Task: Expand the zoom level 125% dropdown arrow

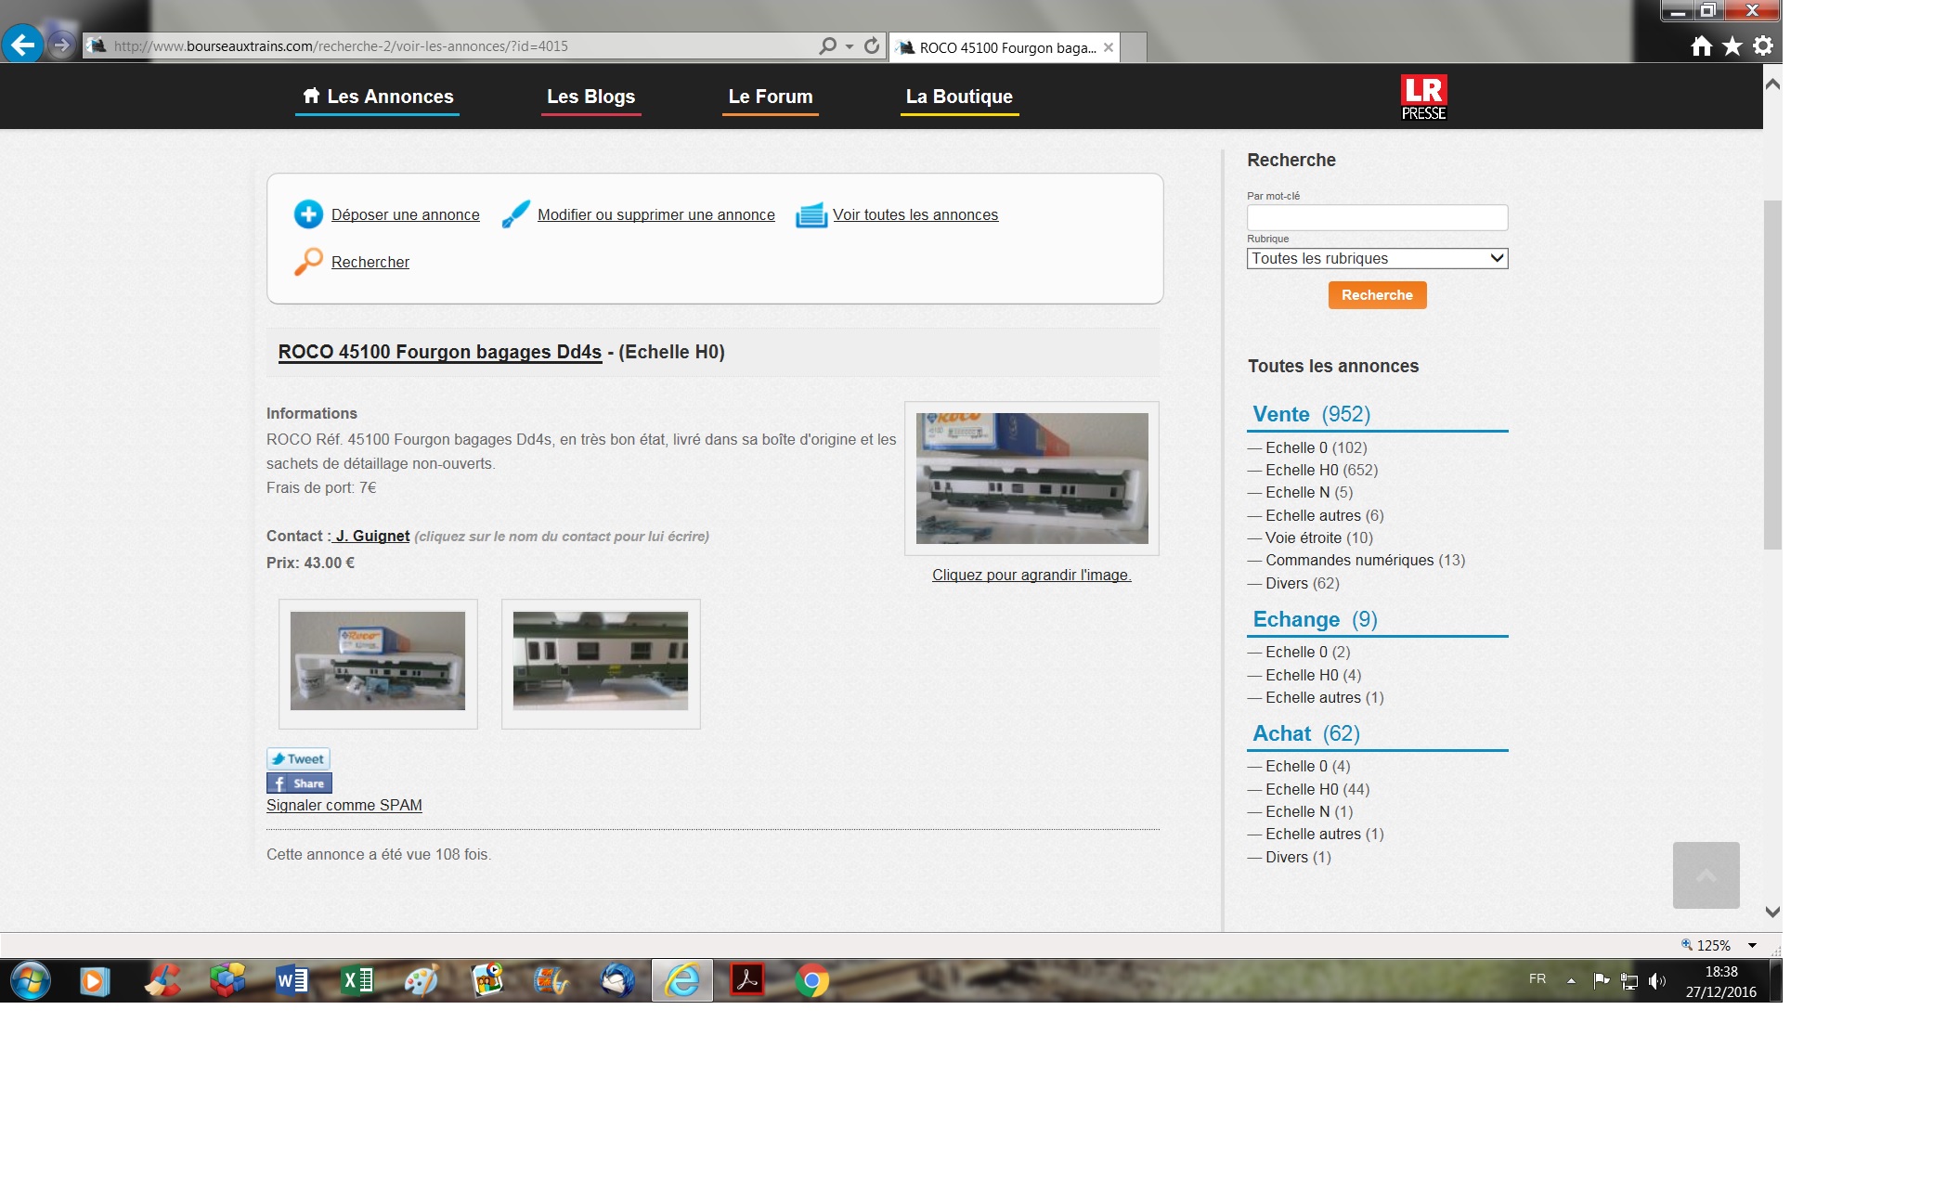Action: (x=1752, y=946)
